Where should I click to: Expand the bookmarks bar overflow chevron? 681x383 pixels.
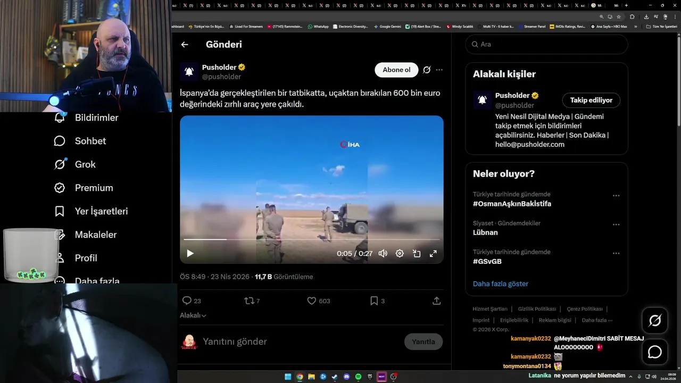tap(635, 27)
